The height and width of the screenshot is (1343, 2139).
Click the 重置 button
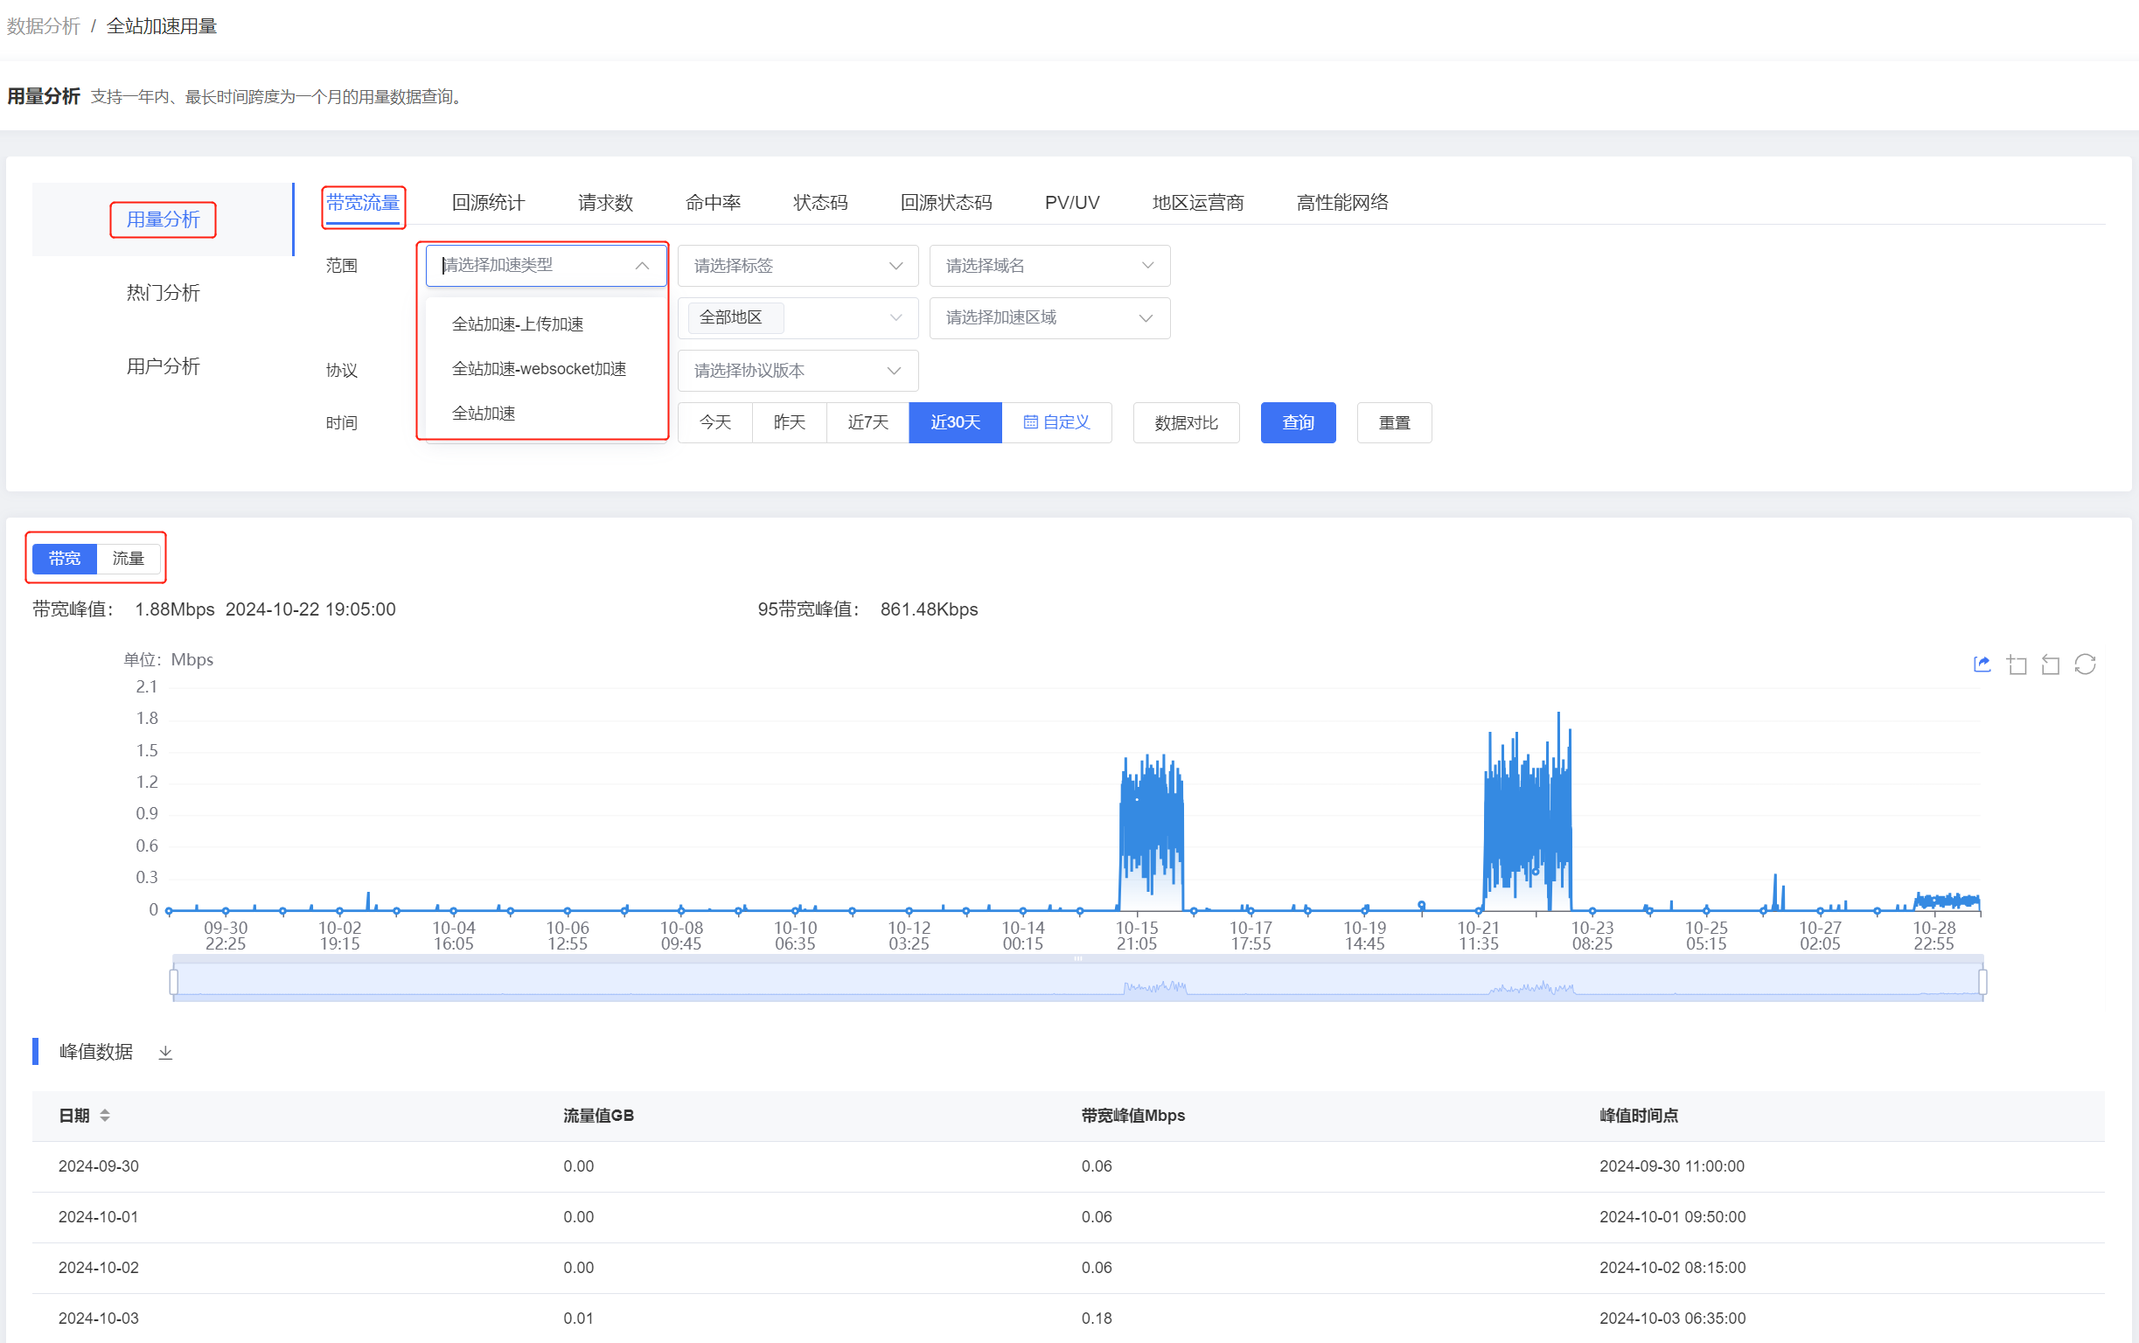coord(1394,423)
